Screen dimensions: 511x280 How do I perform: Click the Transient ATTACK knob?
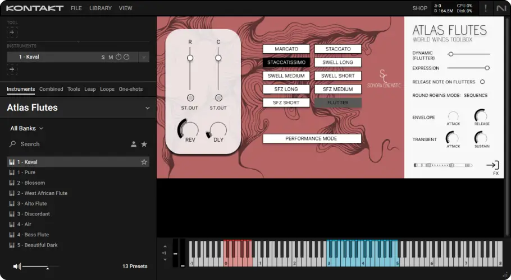click(453, 138)
